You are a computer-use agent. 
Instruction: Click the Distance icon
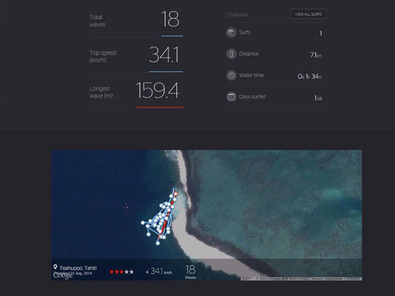pyautogui.click(x=231, y=54)
